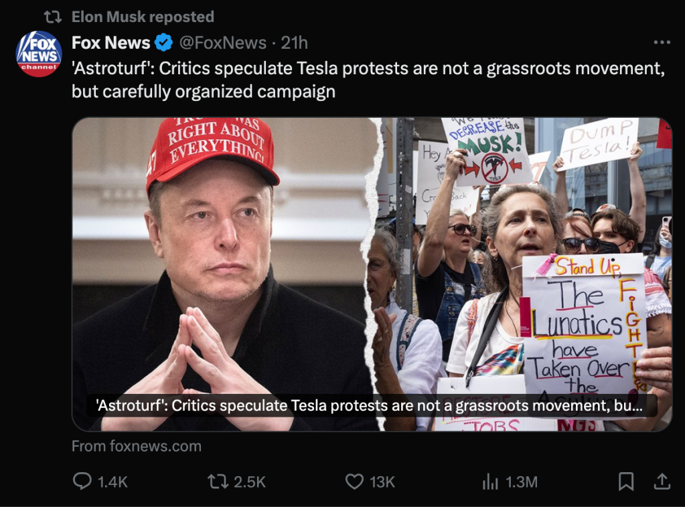Click the caption overlay on the image
This screenshot has height=507, width=685.
coord(372,405)
